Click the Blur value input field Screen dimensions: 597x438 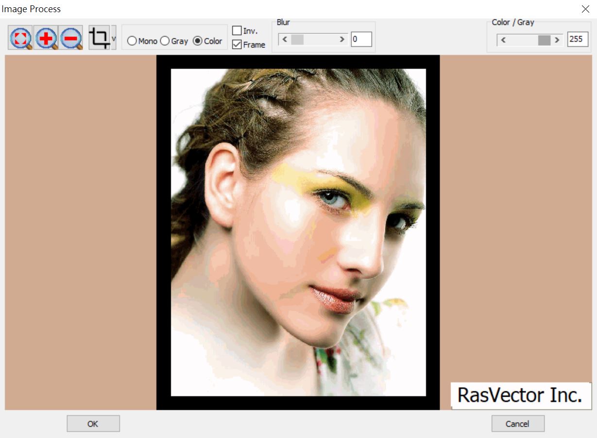[361, 39]
